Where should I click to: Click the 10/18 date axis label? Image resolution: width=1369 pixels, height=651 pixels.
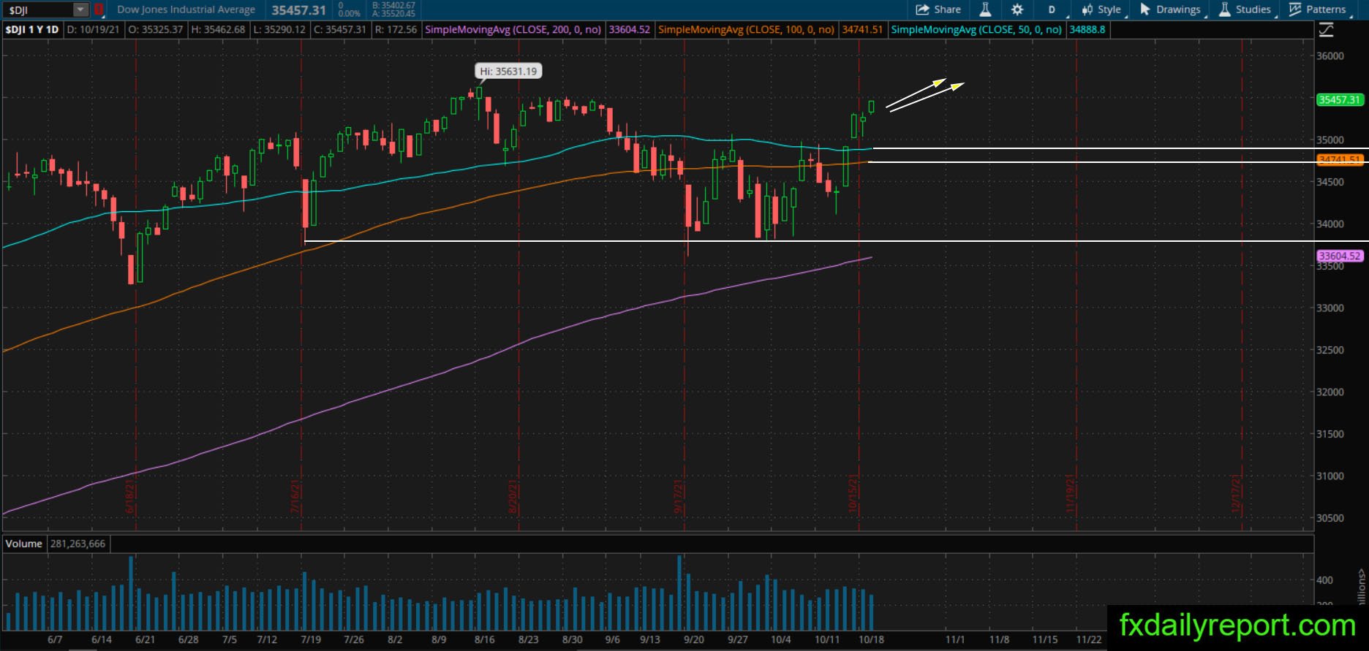point(871,639)
